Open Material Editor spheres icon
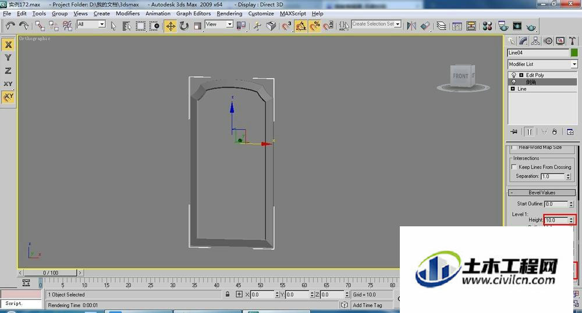 [x=487, y=26]
